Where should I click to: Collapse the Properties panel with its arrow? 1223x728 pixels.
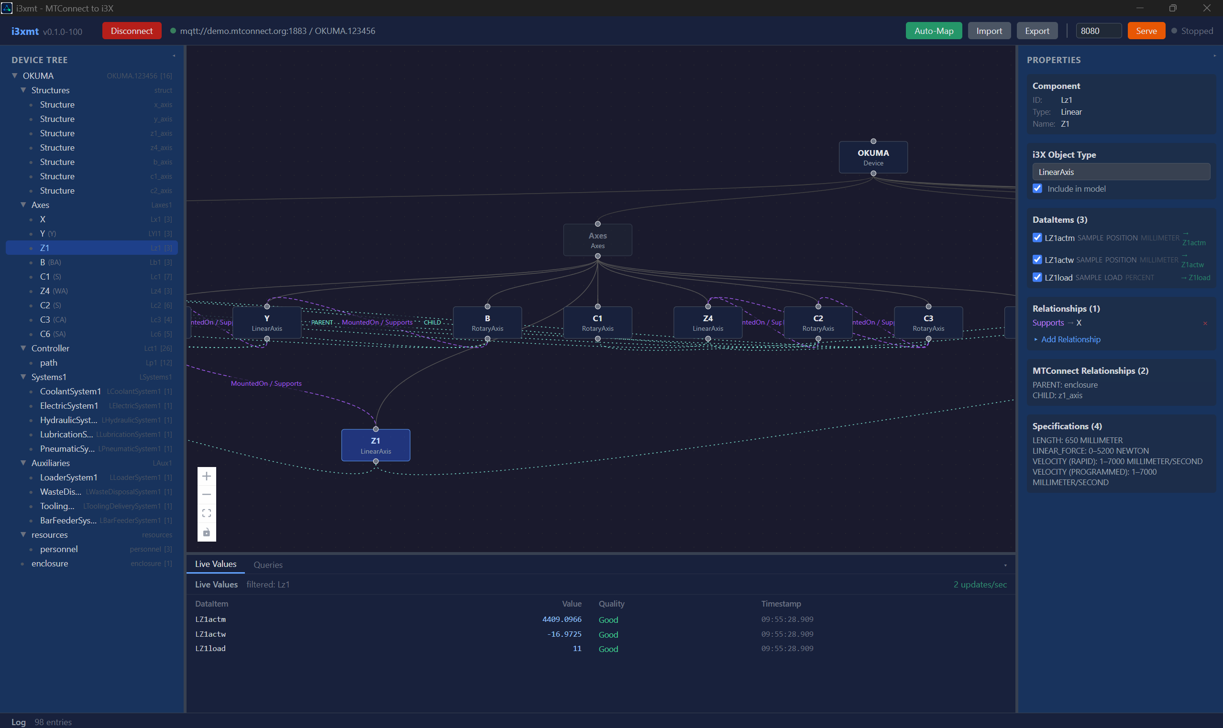[1215, 55]
